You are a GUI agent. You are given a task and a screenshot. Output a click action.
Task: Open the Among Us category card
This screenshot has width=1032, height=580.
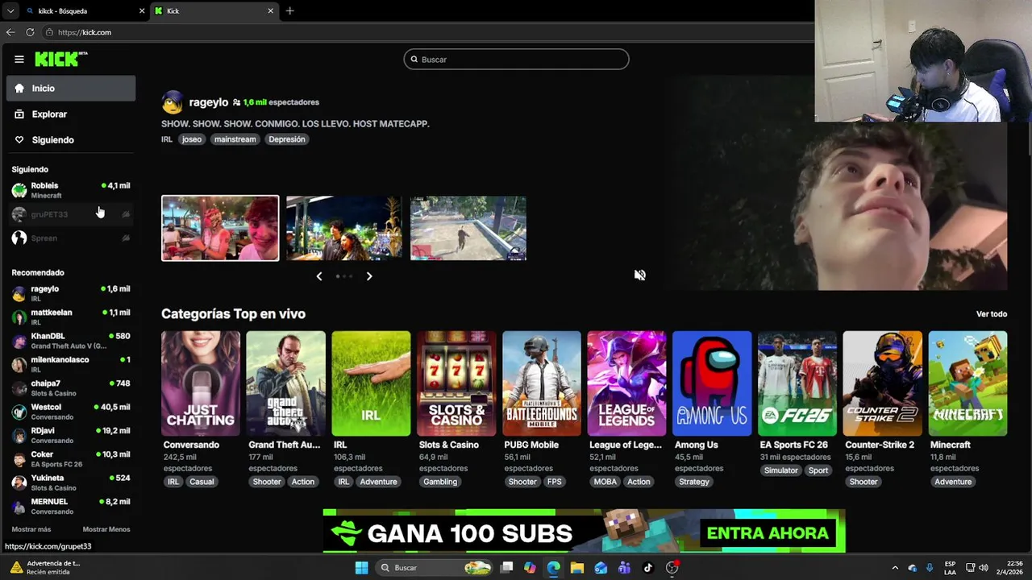pyautogui.click(x=712, y=383)
